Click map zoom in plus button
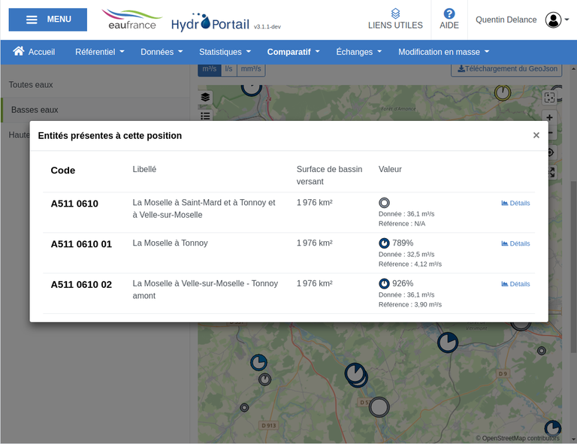This screenshot has height=444, width=577. click(549, 117)
